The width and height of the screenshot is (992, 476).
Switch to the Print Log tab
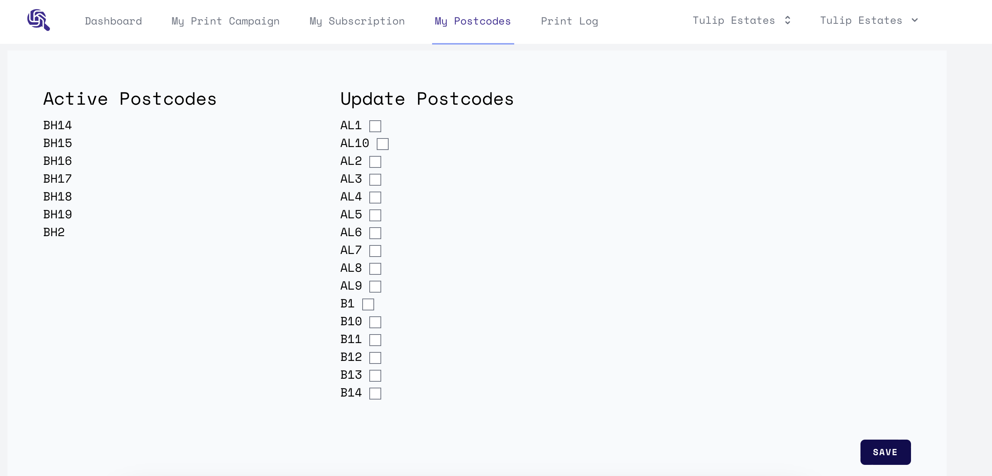569,21
